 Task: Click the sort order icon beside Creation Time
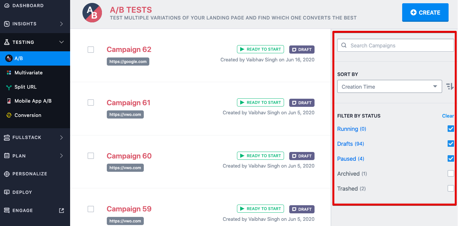450,86
